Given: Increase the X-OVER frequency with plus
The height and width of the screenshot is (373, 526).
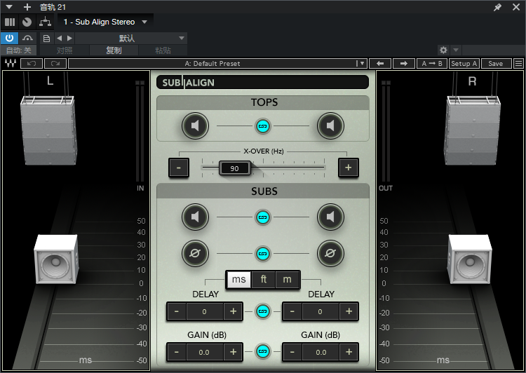Looking at the screenshot, I should (348, 168).
